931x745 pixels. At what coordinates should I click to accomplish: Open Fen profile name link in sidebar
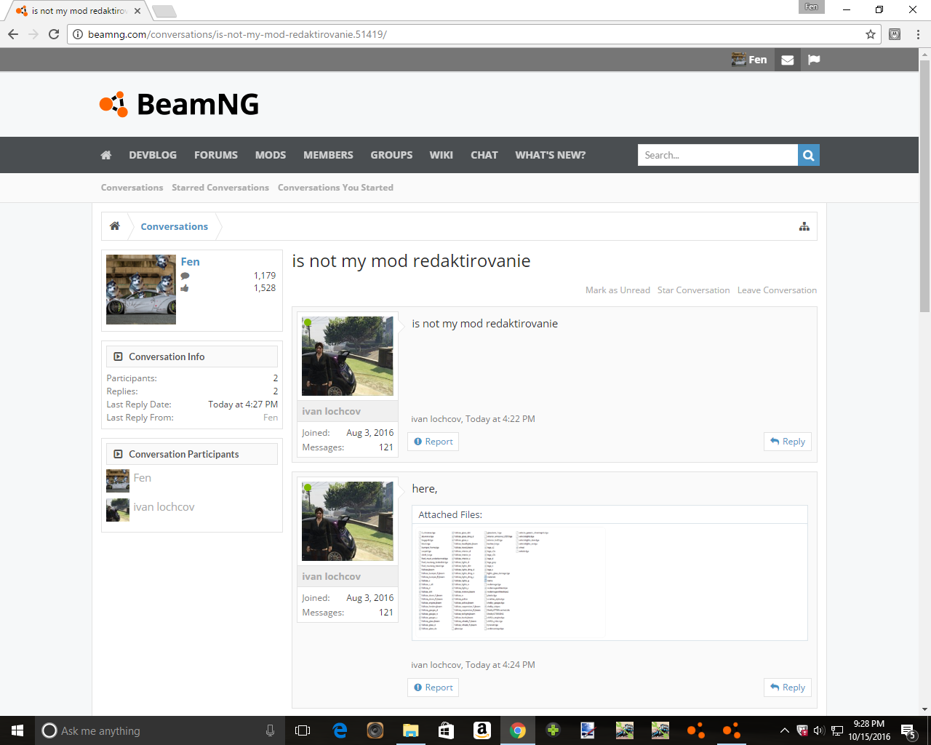pos(191,262)
